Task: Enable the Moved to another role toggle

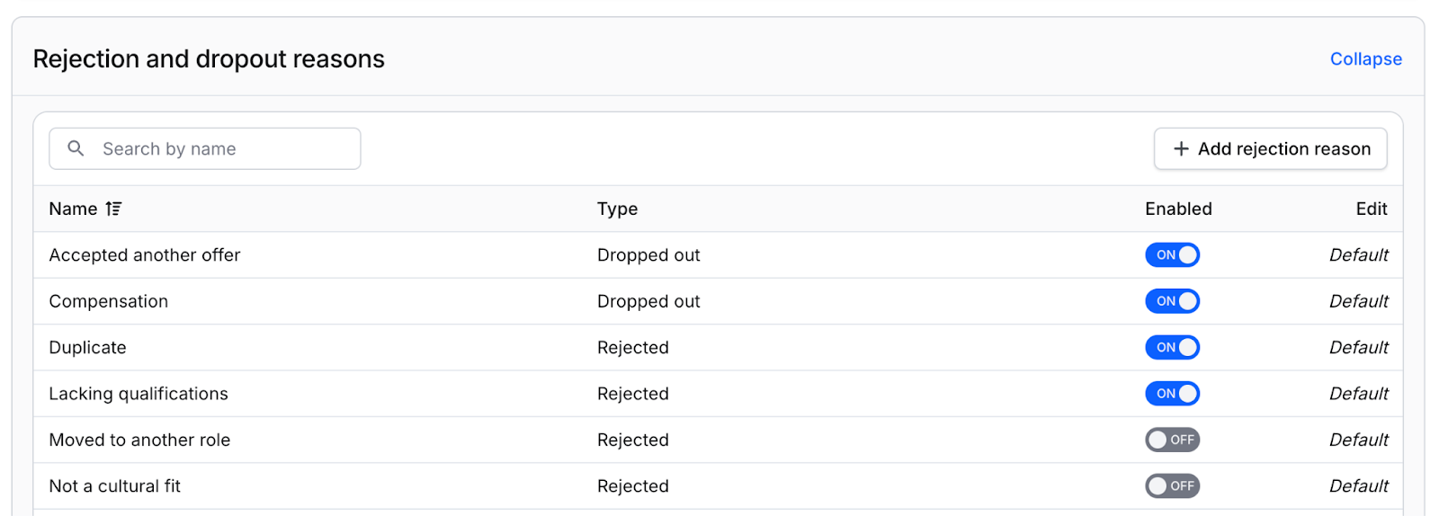Action: point(1172,440)
